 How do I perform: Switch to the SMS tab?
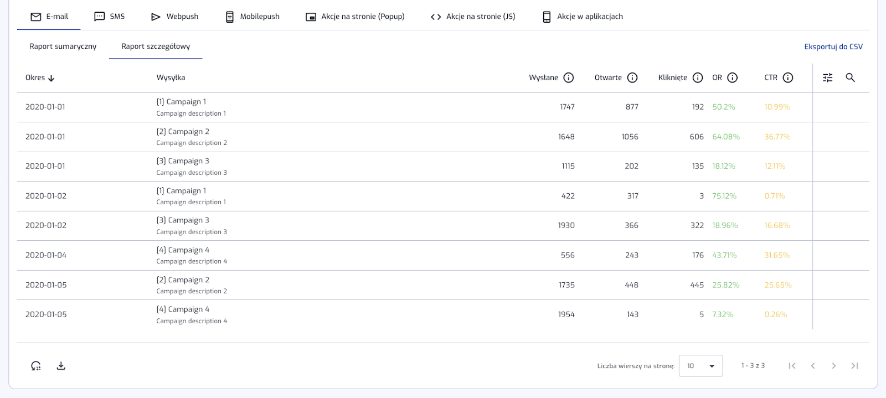(x=110, y=17)
